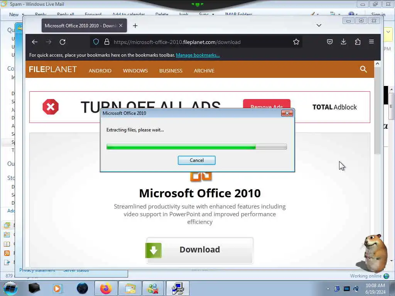
Task: Open the ARCHIVE menu on FilePlanet
Action: (204, 71)
